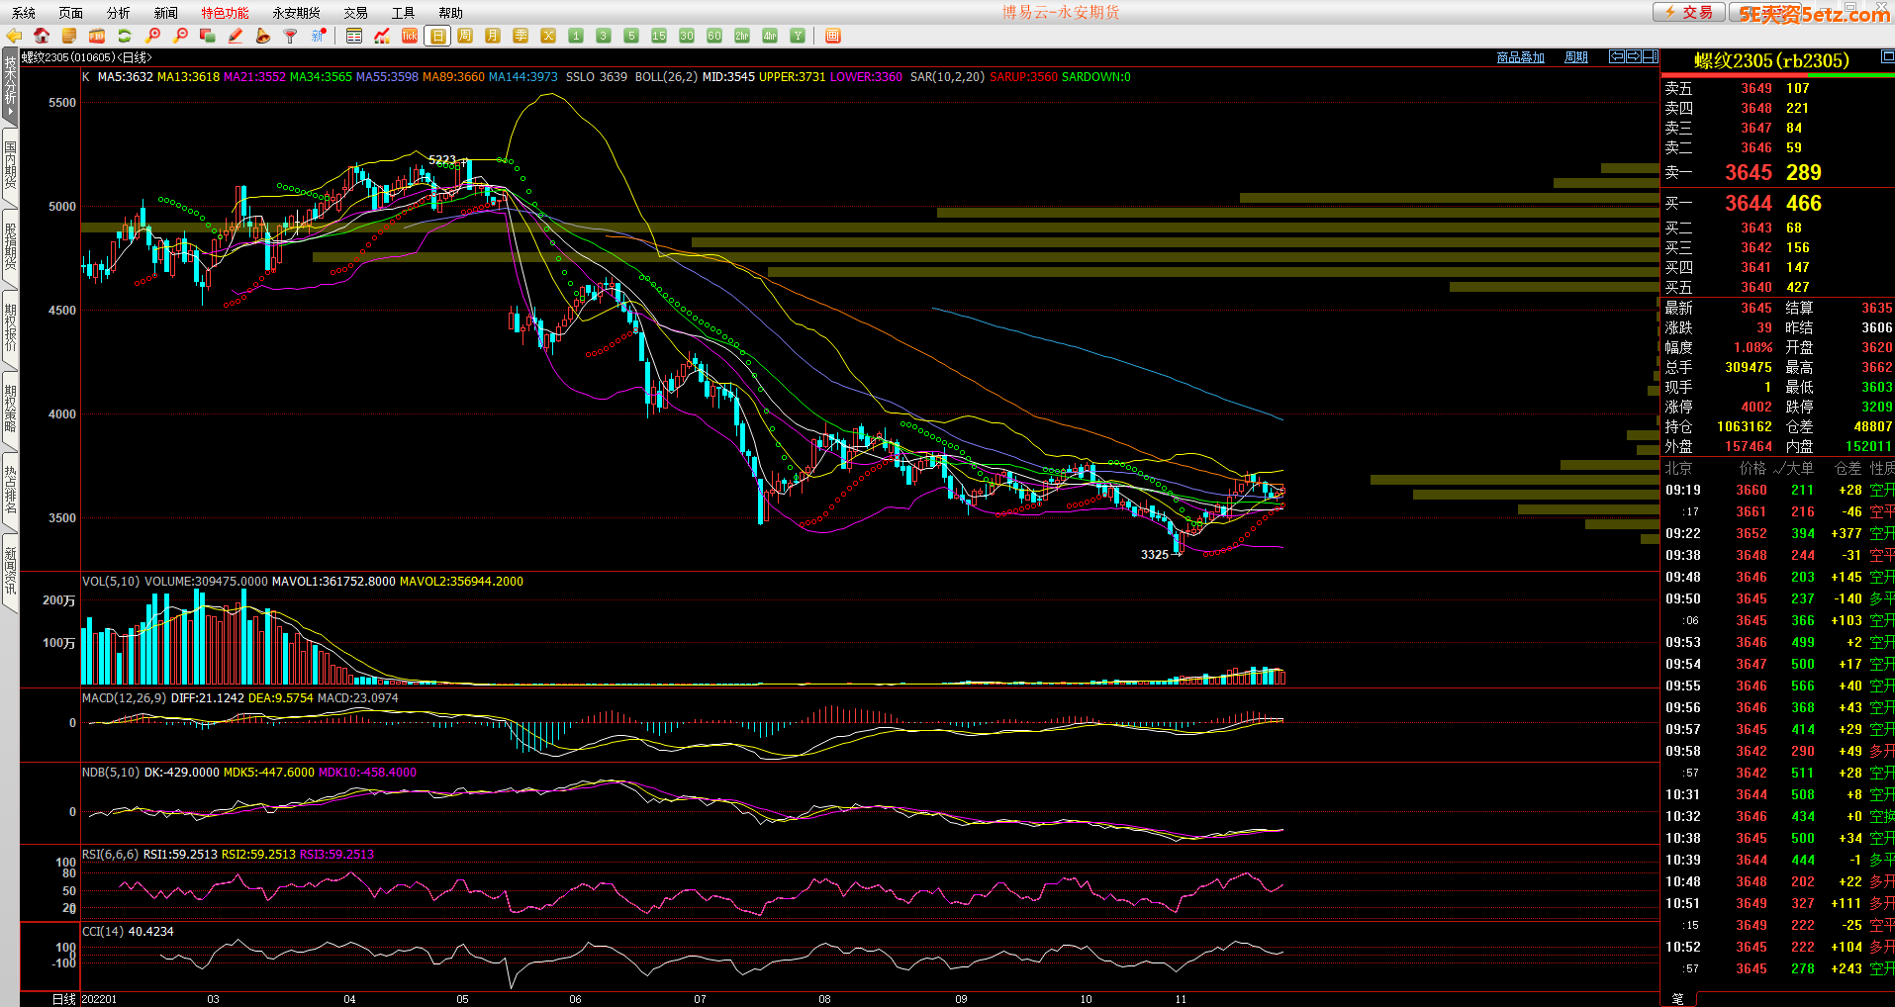The height and width of the screenshot is (1007, 1895).
Task: Open the 交易 menu in menu bar
Action: pyautogui.click(x=356, y=13)
